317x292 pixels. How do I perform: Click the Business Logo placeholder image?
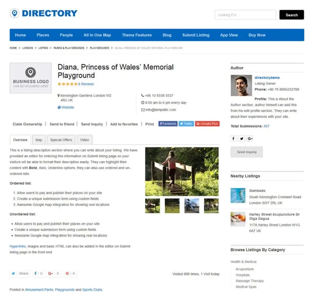(31, 78)
